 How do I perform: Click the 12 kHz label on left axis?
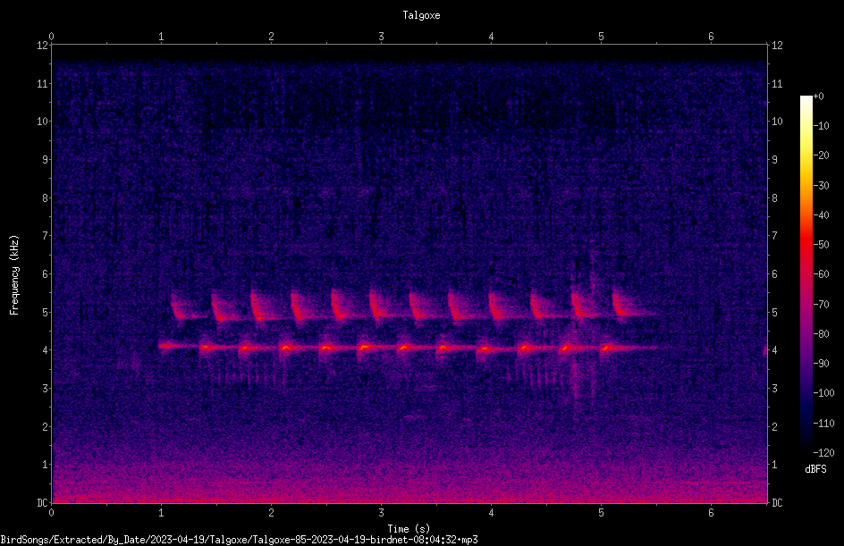pos(43,46)
